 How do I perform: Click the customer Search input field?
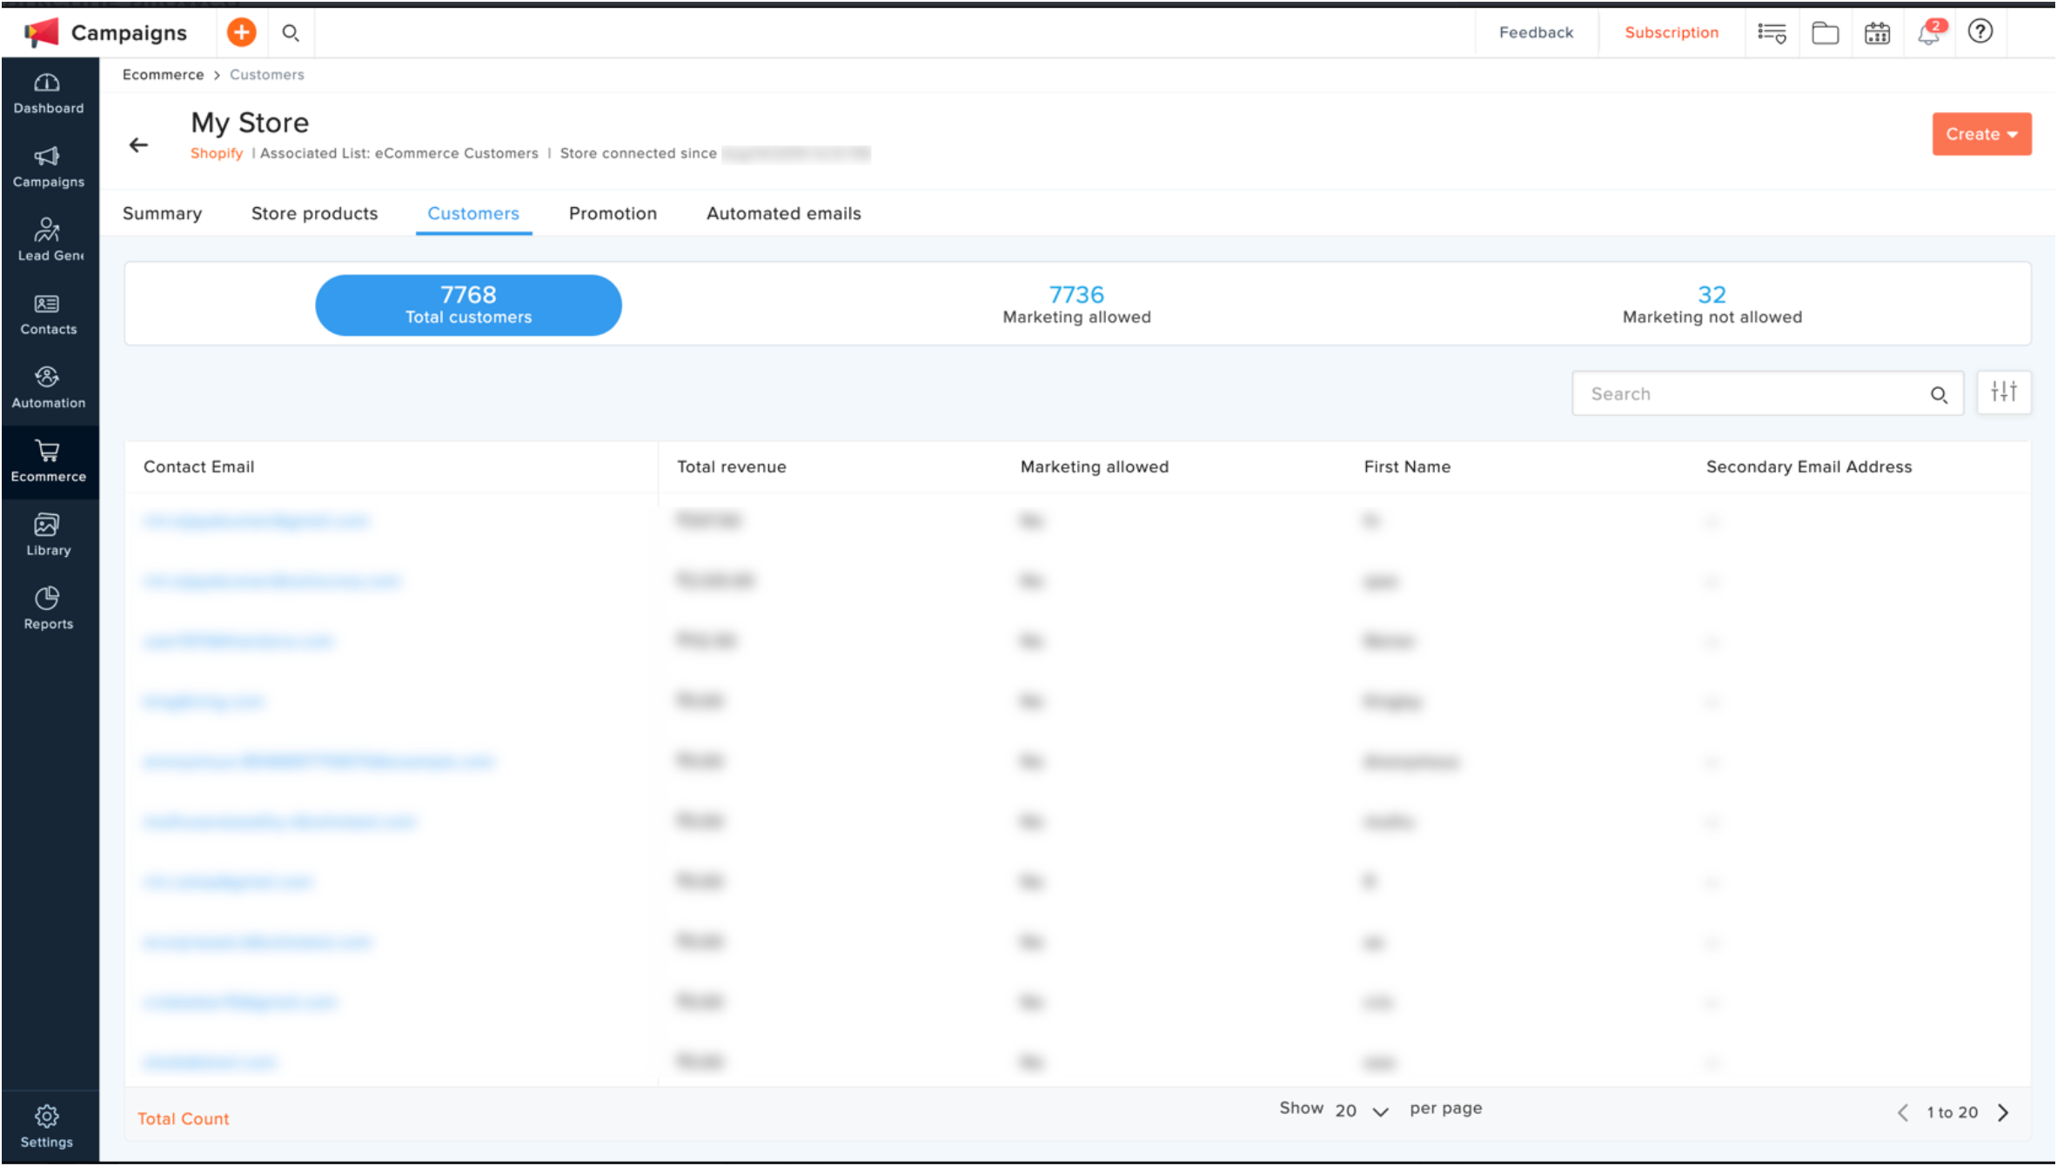pos(1749,394)
